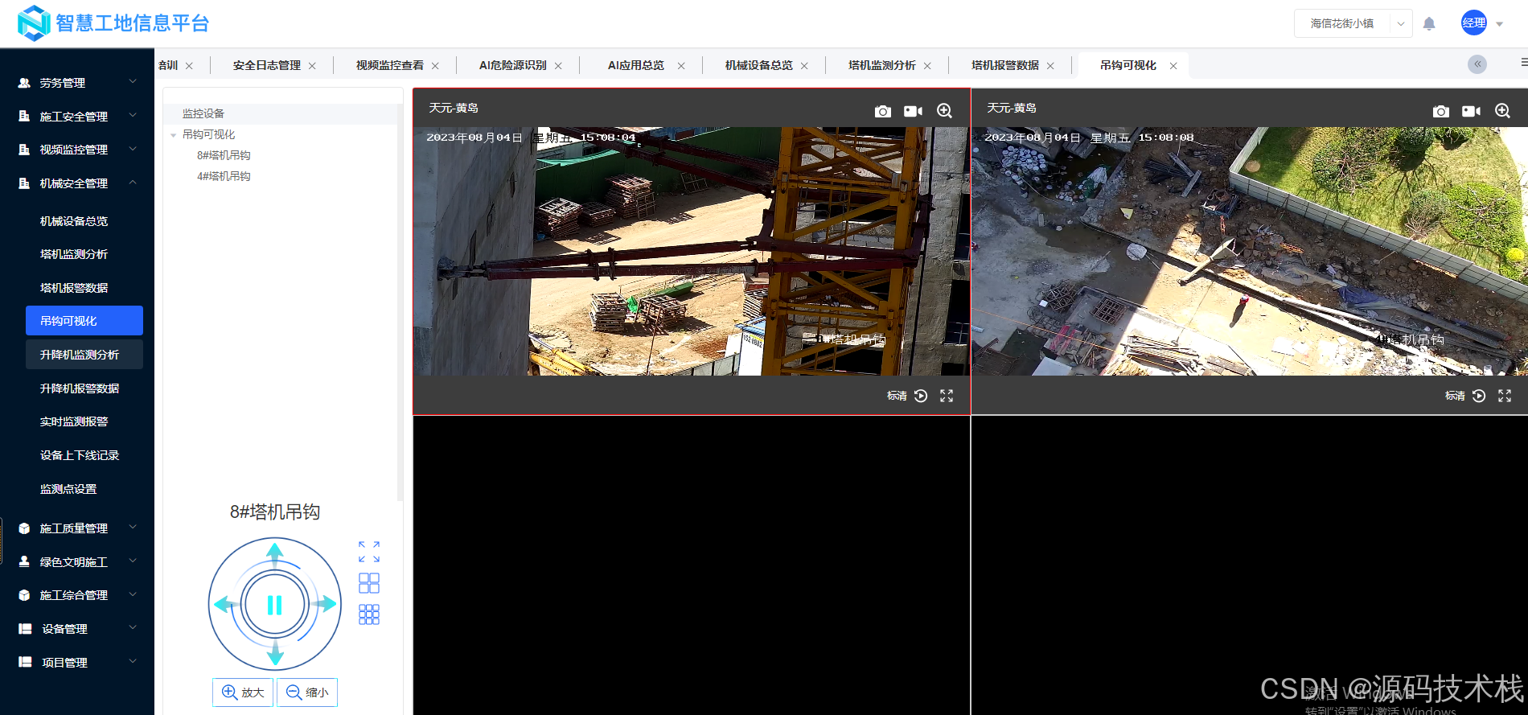This screenshot has height=715, width=1528.
Task: Refresh the right video stream
Action: click(1479, 396)
